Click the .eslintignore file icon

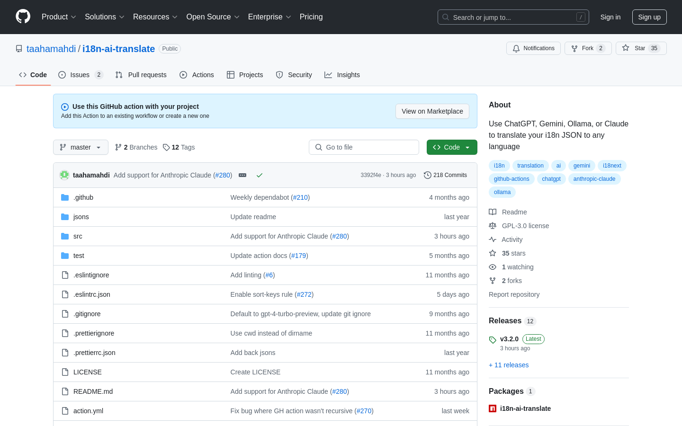(x=65, y=275)
